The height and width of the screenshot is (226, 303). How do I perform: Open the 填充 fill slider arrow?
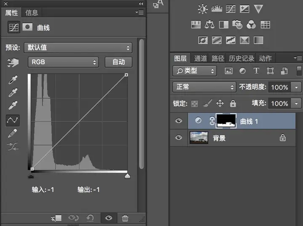(296, 103)
